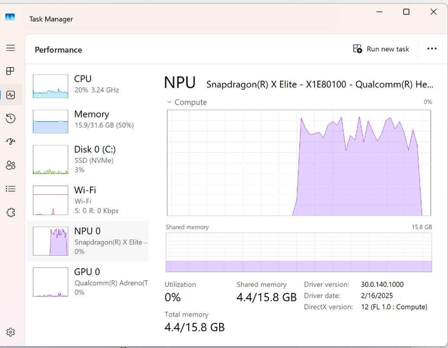Image resolution: width=448 pixels, height=348 pixels.
Task: Maximize the Task Manager window
Action: 406,12
